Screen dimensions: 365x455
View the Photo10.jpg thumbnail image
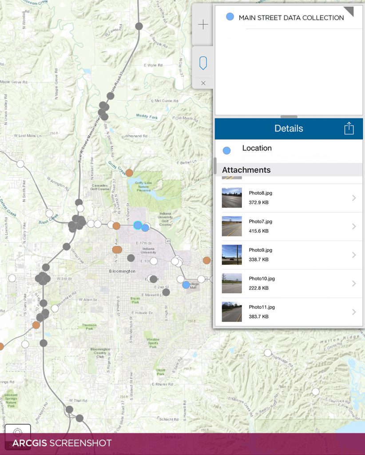coord(231,283)
